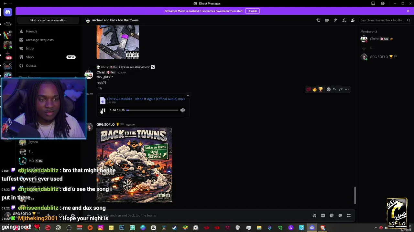This screenshot has width=414, height=232.
Task: Open the Shop page
Action: (49, 57)
